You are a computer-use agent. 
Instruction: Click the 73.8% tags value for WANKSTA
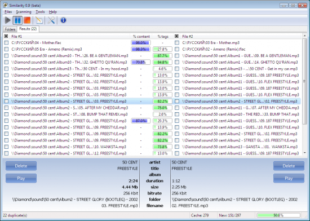(162, 147)
